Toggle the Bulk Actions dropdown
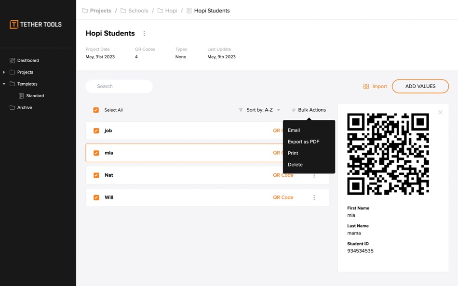This screenshot has width=458, height=286. (x=309, y=110)
